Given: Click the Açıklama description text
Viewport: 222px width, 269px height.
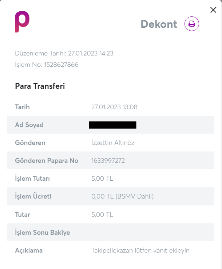Looking at the screenshot, I should click(x=140, y=250).
